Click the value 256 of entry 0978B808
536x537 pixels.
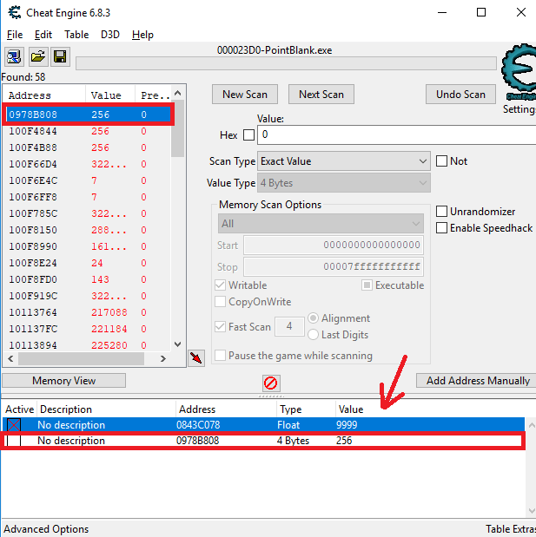pyautogui.click(x=344, y=441)
